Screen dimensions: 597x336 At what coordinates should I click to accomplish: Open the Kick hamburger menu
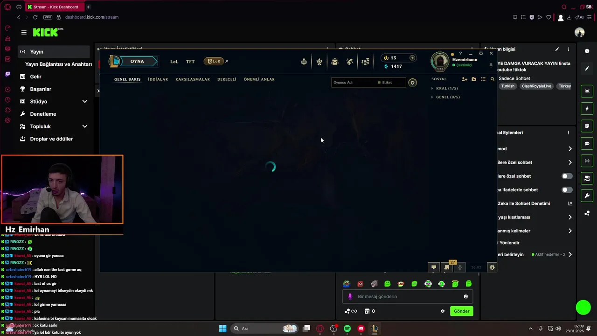24,32
